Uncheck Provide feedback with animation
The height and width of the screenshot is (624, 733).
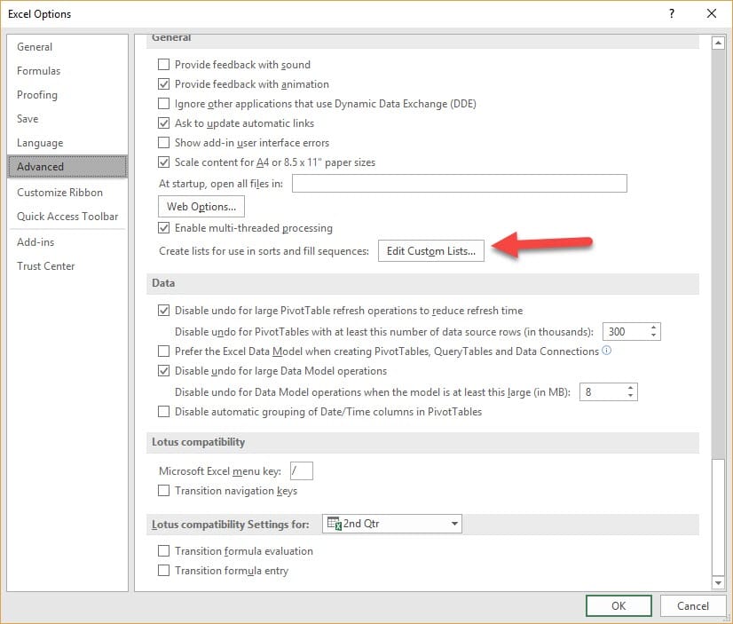pos(163,84)
